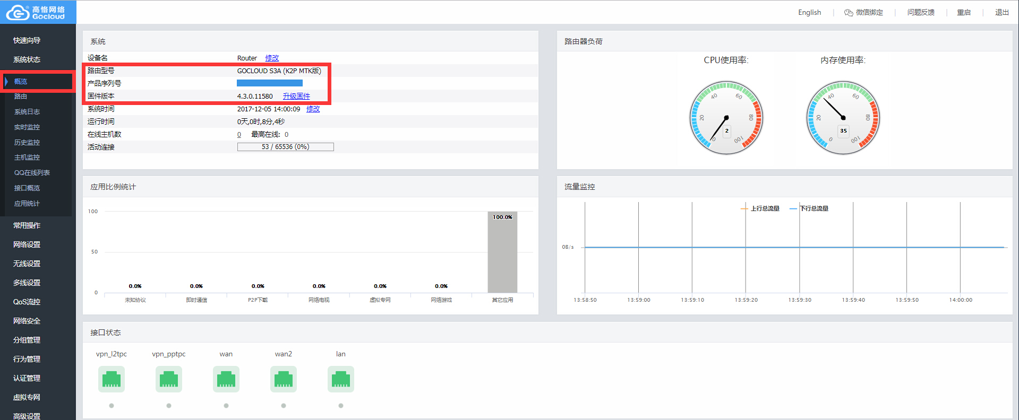Open QQ在线列表 submenu item
Screen dimensions: 1019x420
click(32, 173)
